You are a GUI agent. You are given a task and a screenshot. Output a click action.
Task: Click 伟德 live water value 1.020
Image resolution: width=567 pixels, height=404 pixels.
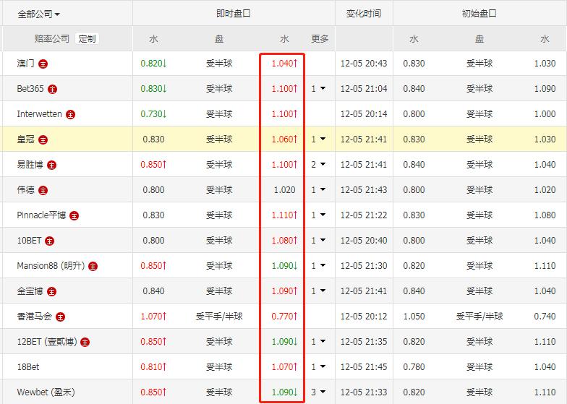click(285, 189)
